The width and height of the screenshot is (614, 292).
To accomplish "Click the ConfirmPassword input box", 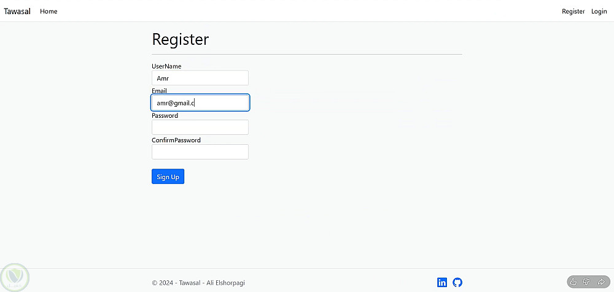I will click(200, 152).
